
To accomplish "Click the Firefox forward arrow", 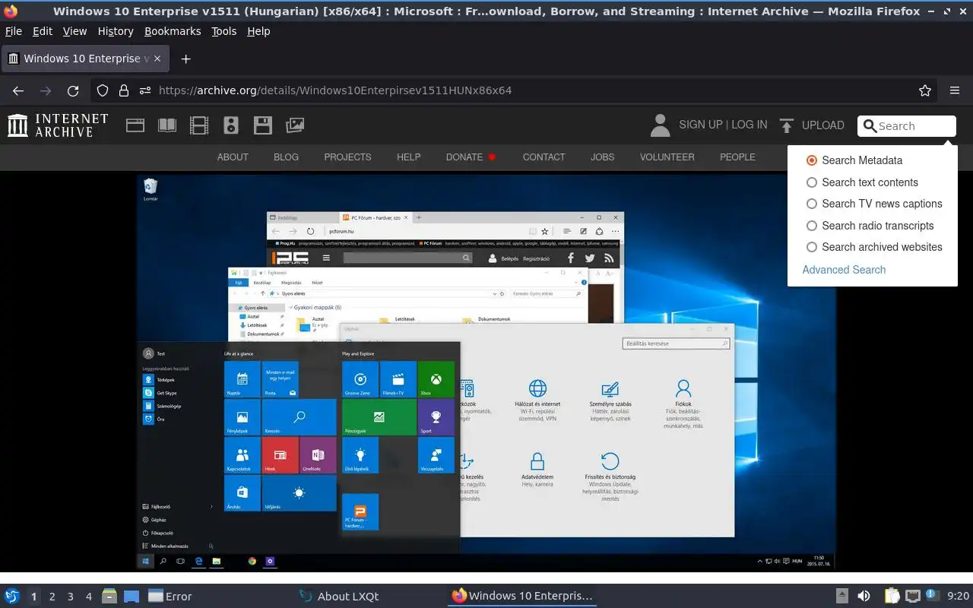I will (46, 90).
